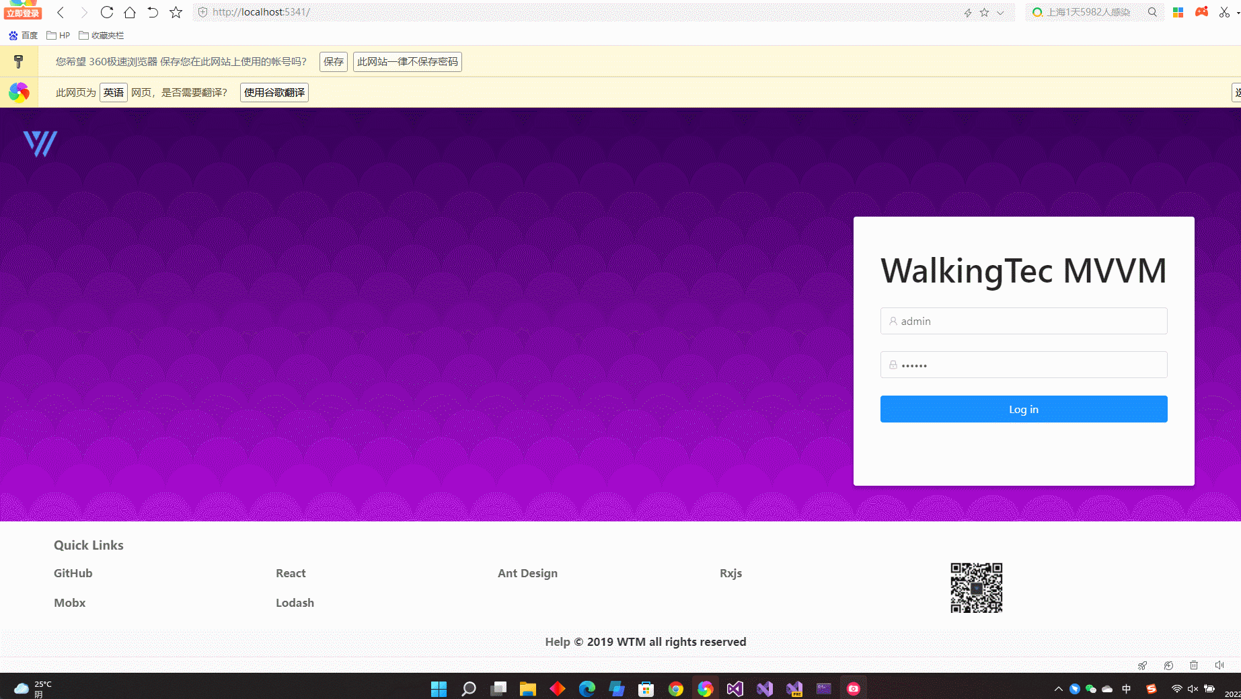Click the lightning speed-mode icon in the address bar
This screenshot has width=1241, height=699.
968,12
